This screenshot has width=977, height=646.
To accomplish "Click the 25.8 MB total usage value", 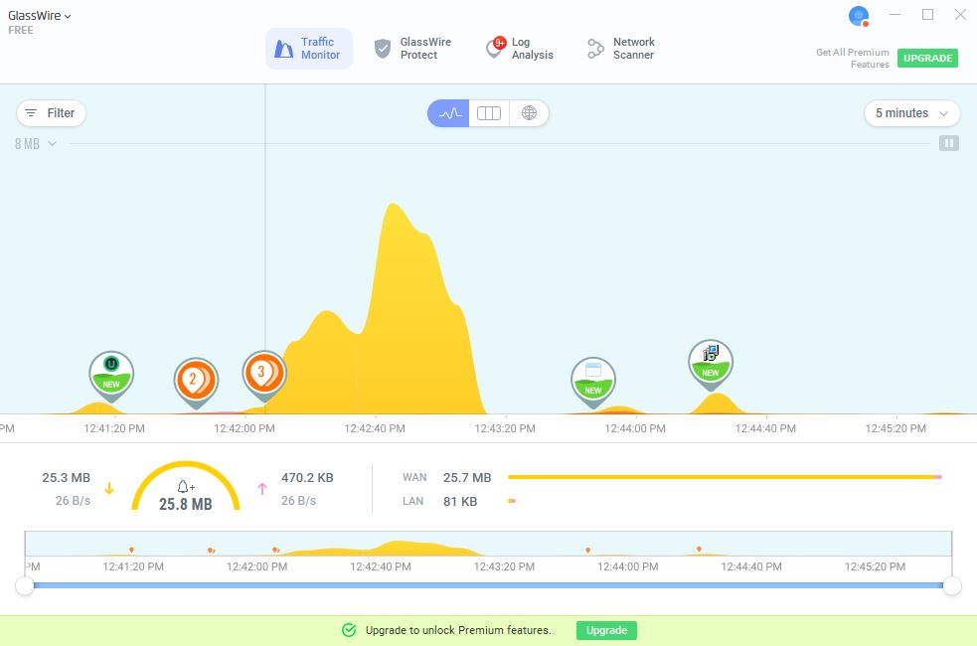I will point(186,504).
